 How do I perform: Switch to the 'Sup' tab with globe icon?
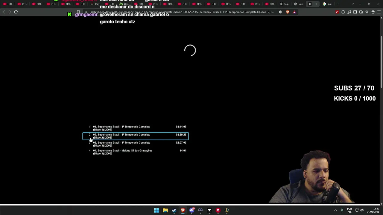tap(299, 4)
